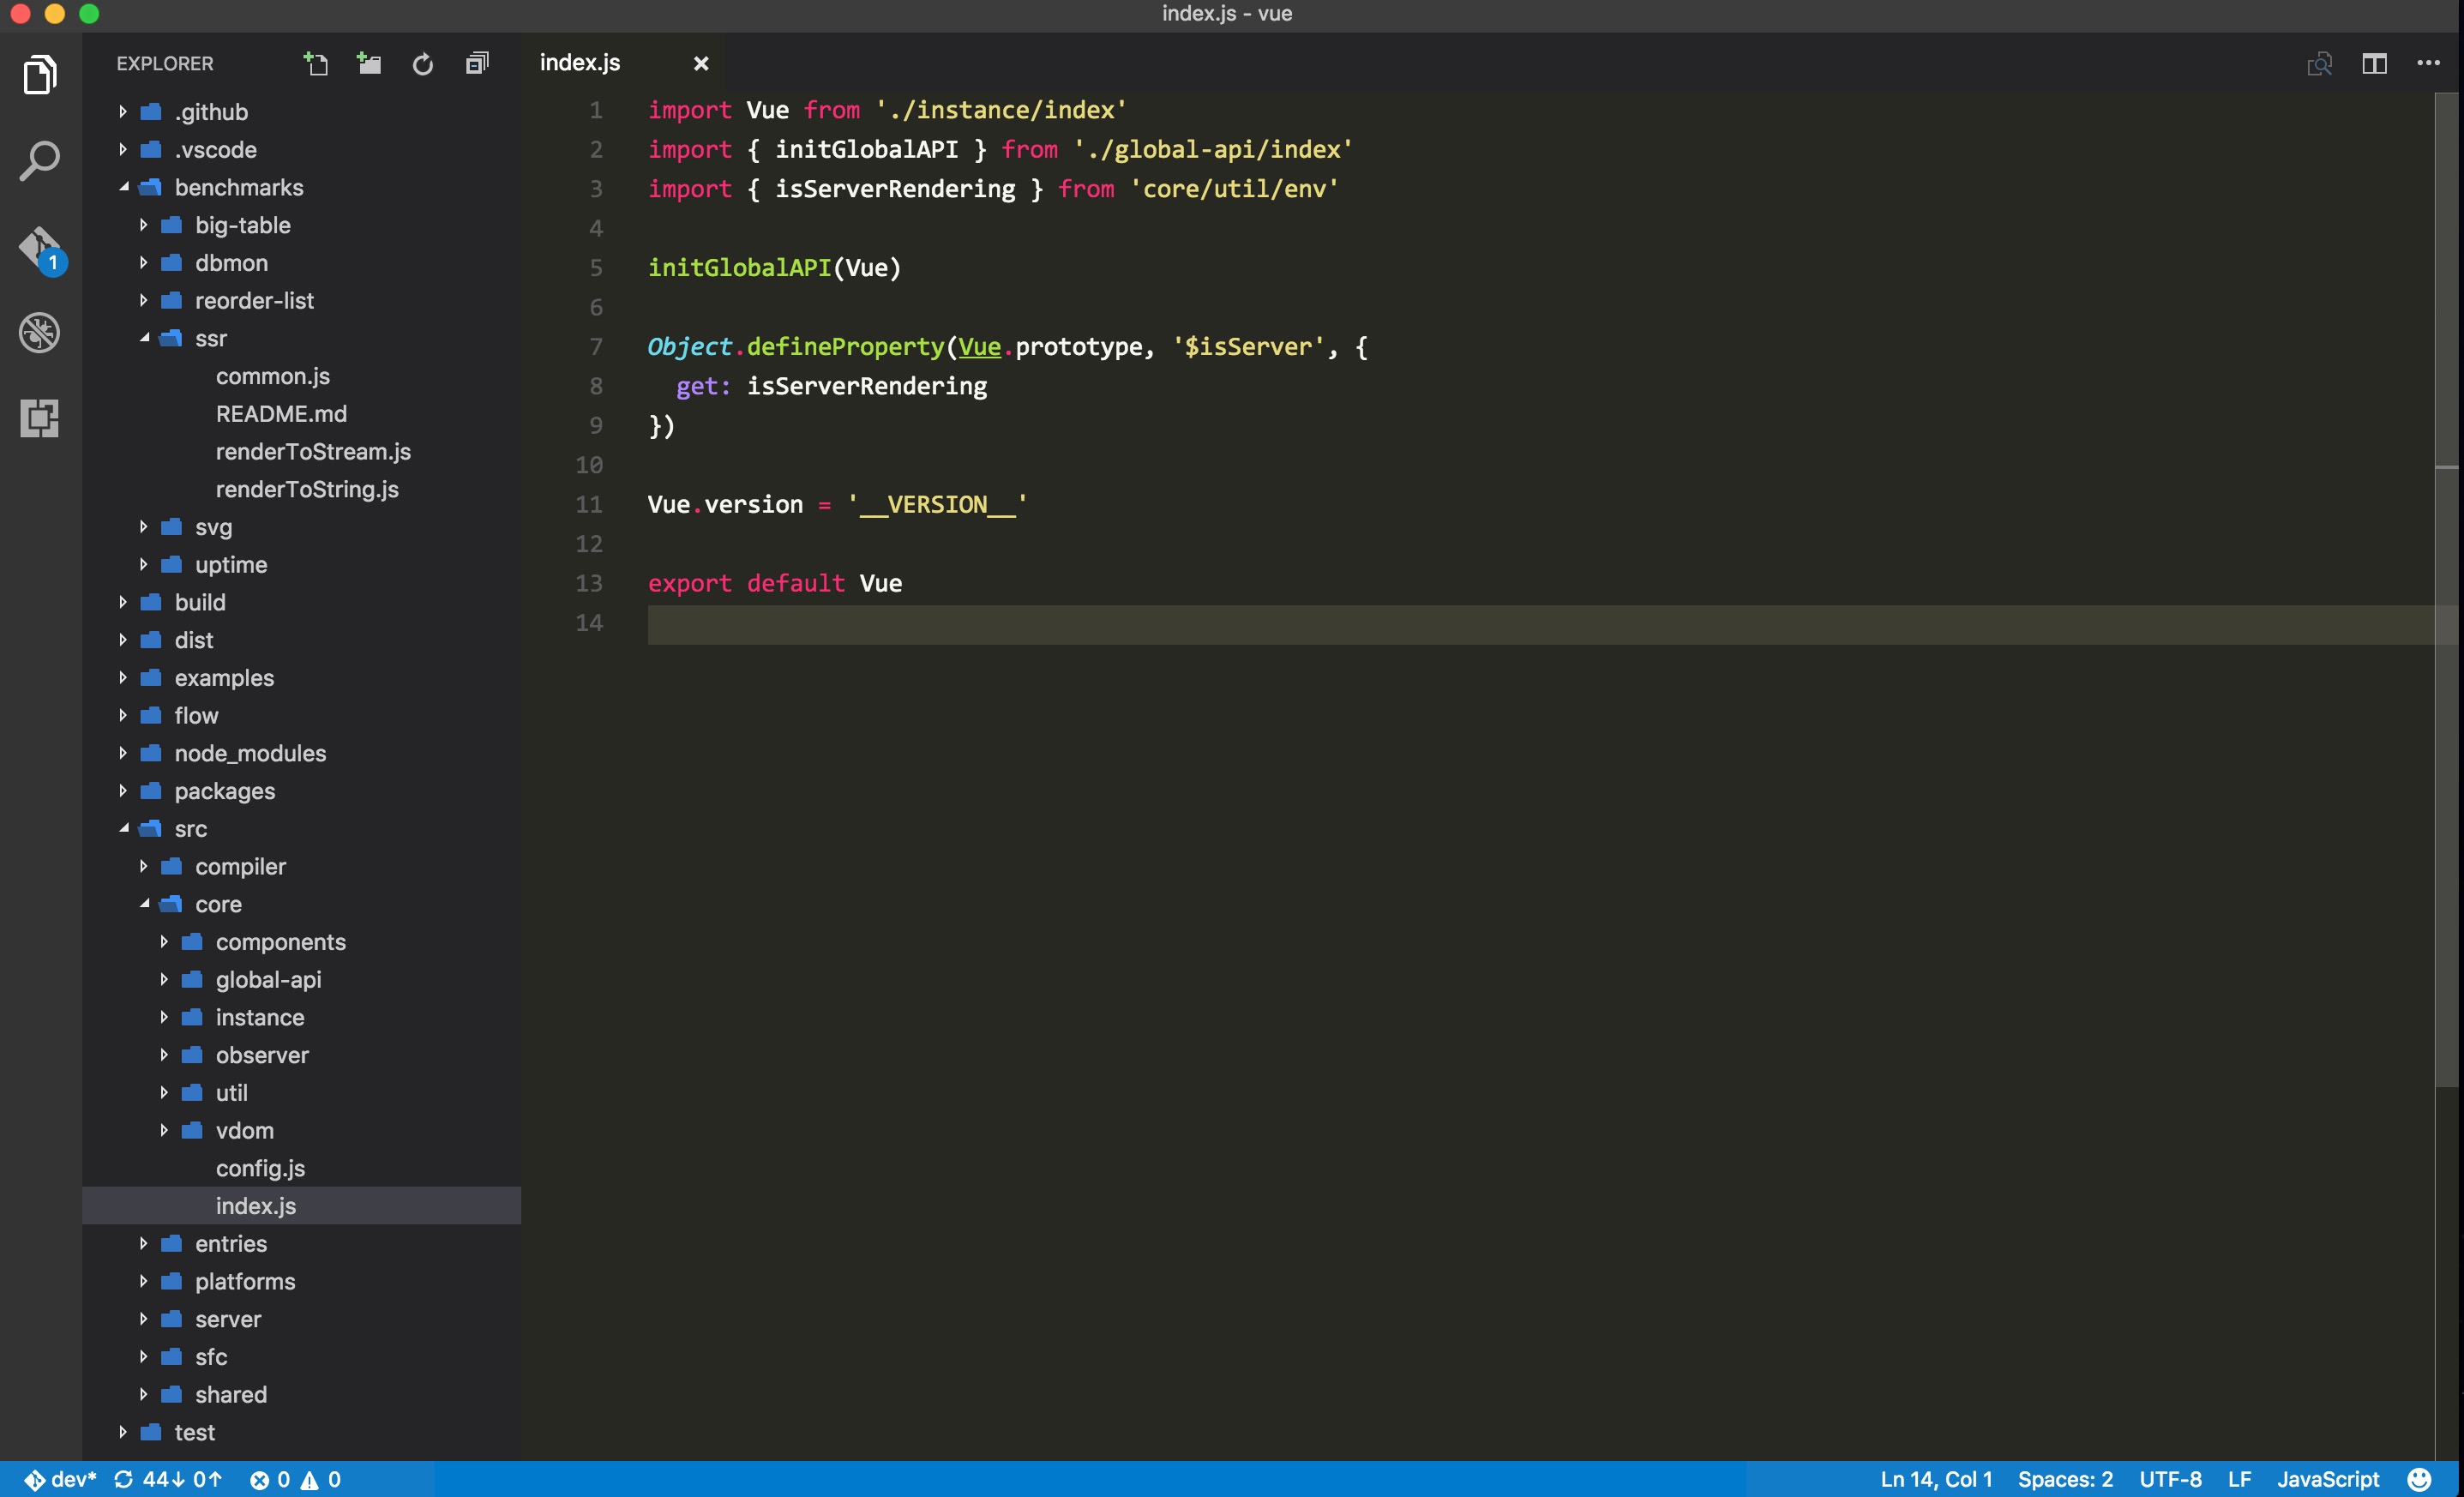Change language mode JavaScript

[2328, 1479]
